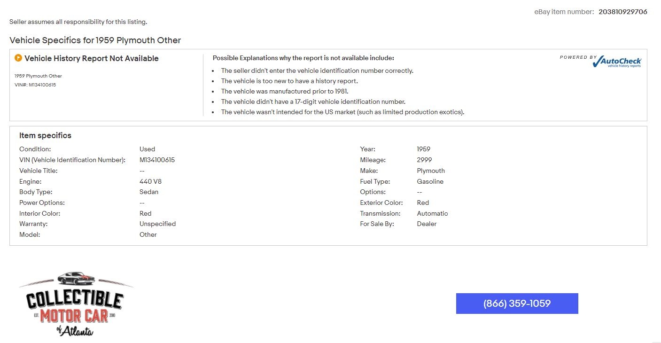Image resolution: width=661 pixels, height=343 pixels.
Task: Click the Year value 1959
Action: (423, 149)
